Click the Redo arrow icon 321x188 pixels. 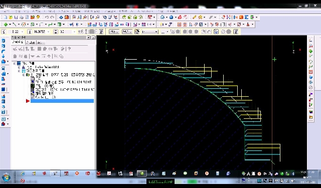[x=52, y=18]
